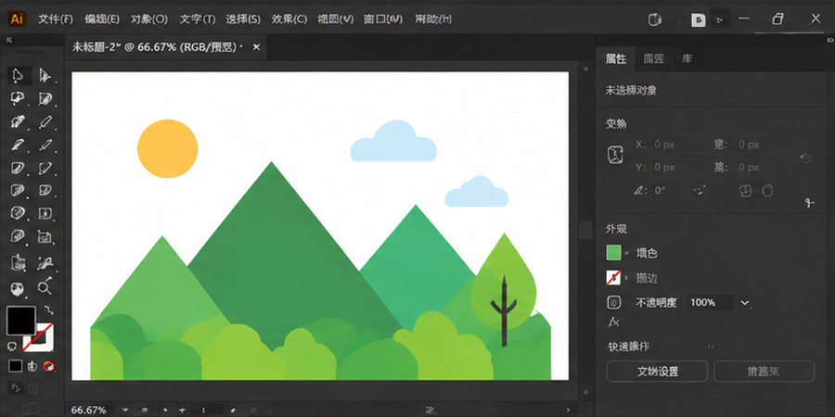Click the horizontal scrollbar right arrow

(568, 411)
